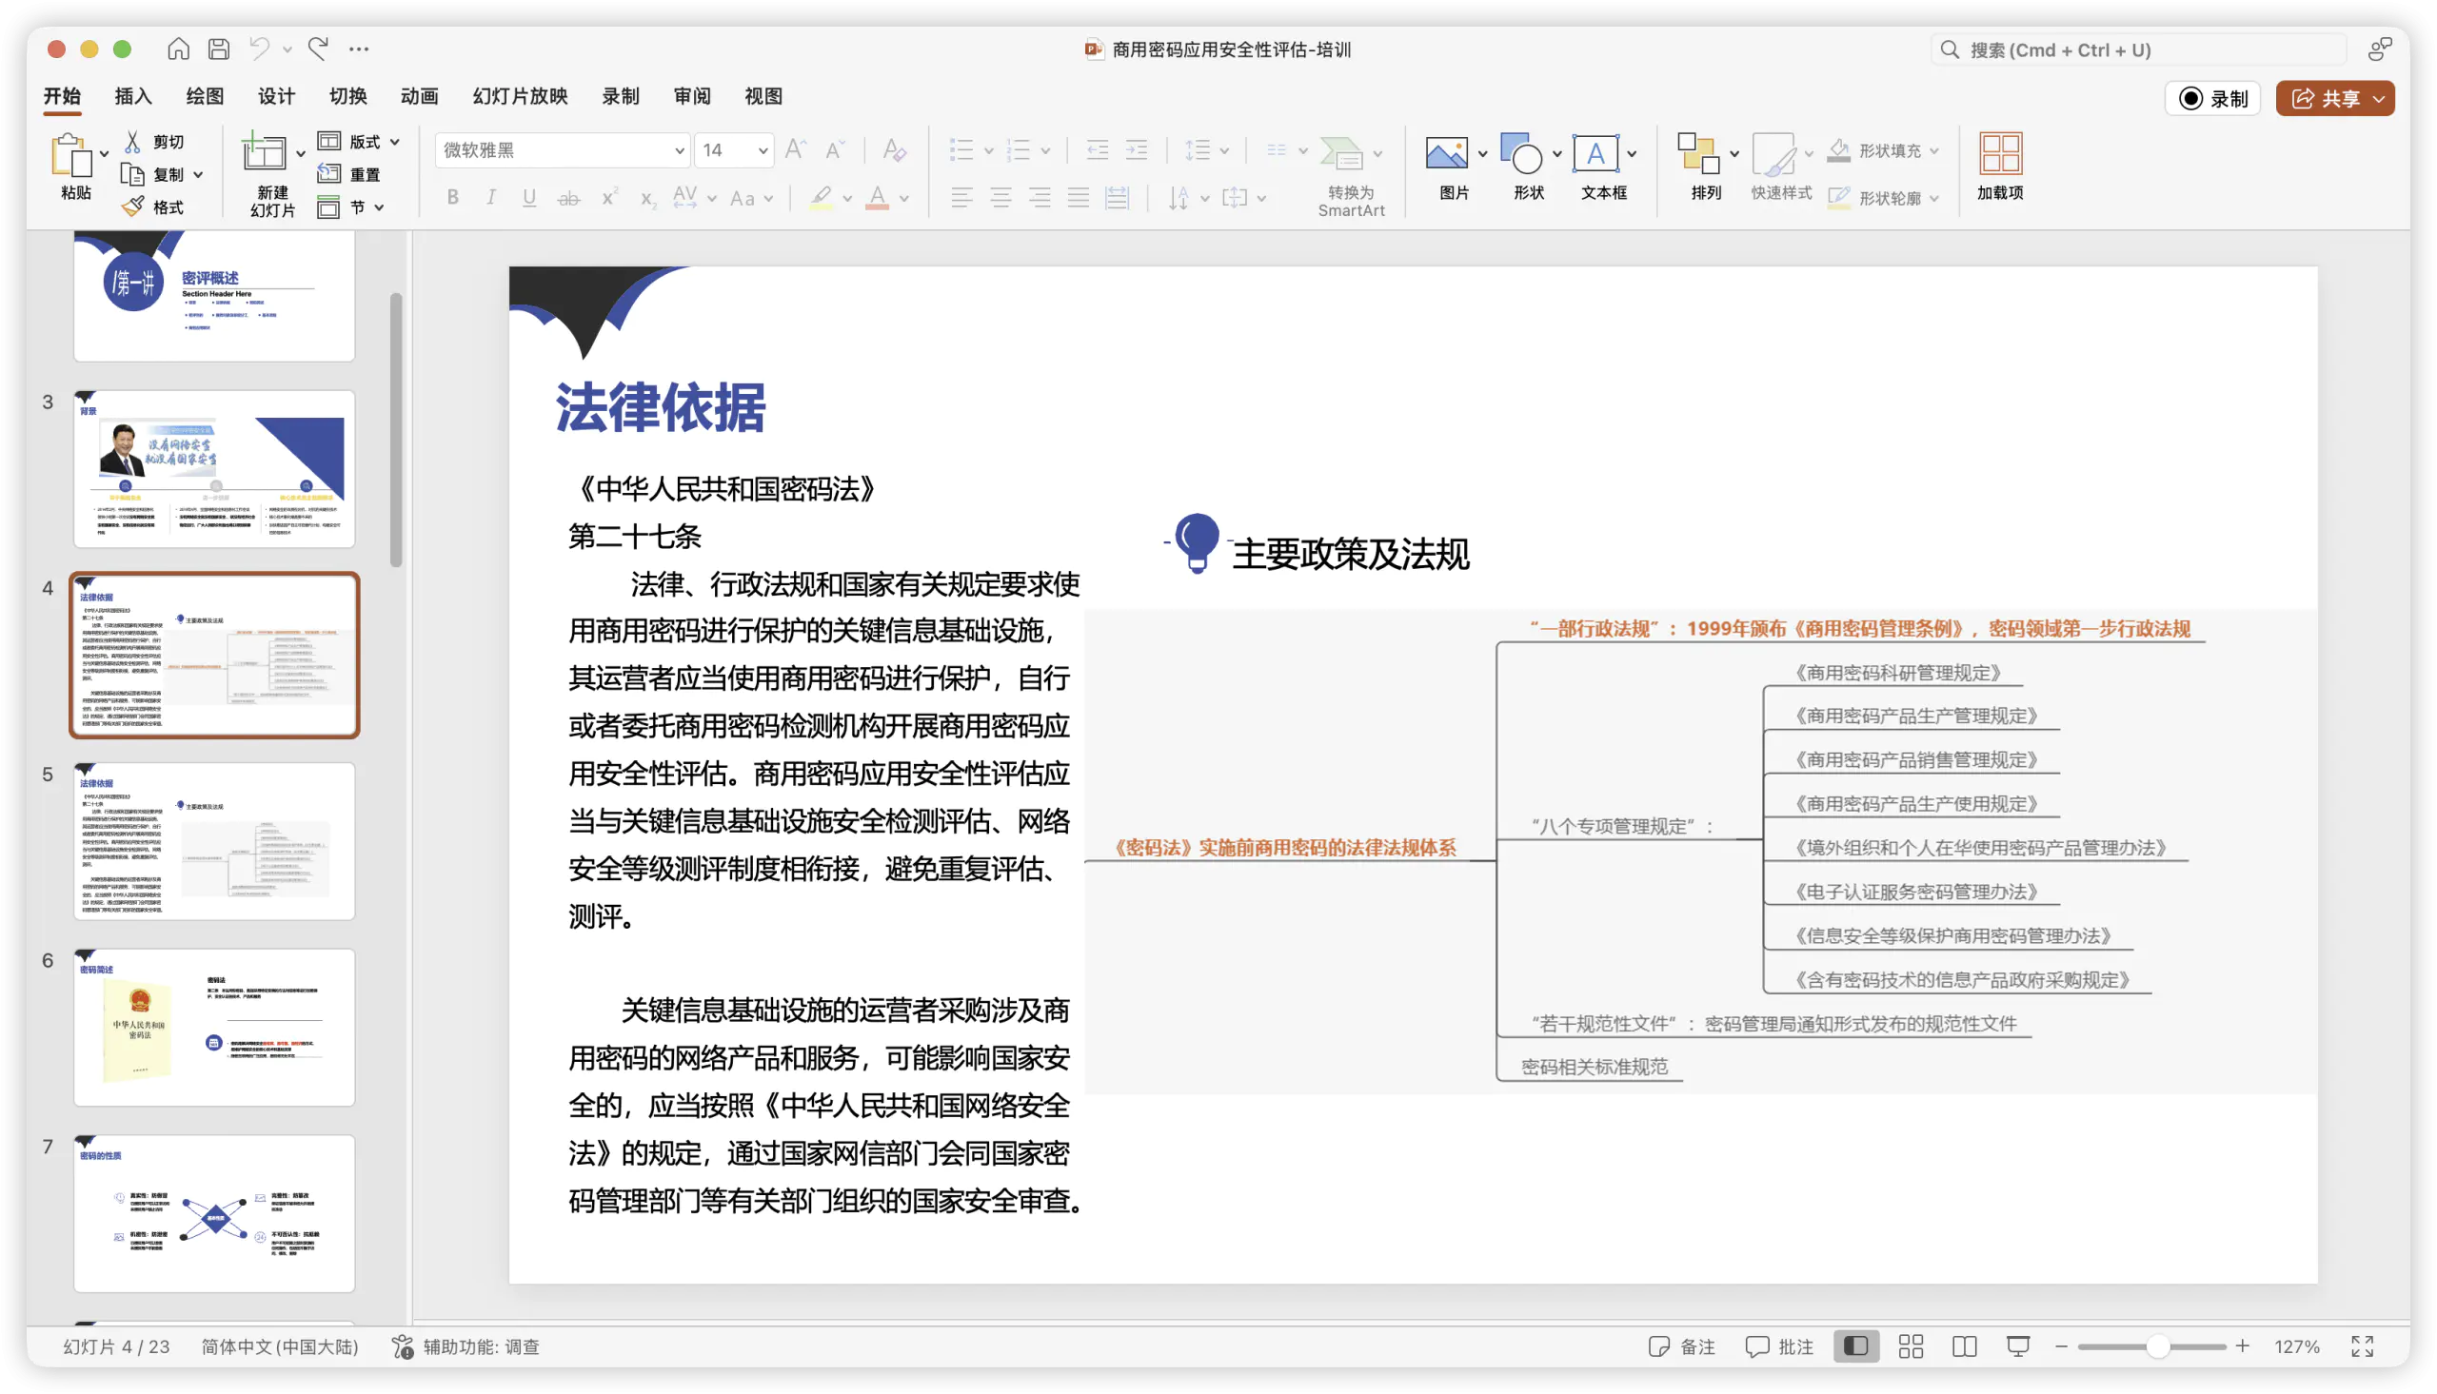Viewport: 2437px width, 1394px height.
Task: Select slide 6 thumbnail 密码简述
Action: [x=213, y=1027]
